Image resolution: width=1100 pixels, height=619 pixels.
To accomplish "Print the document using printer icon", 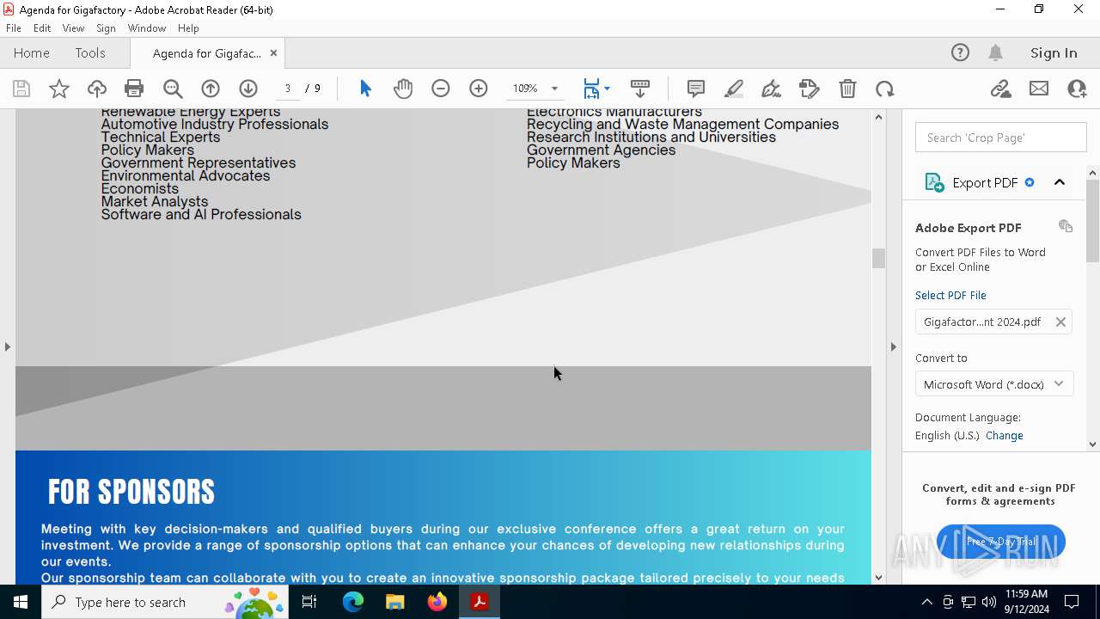I will [134, 89].
